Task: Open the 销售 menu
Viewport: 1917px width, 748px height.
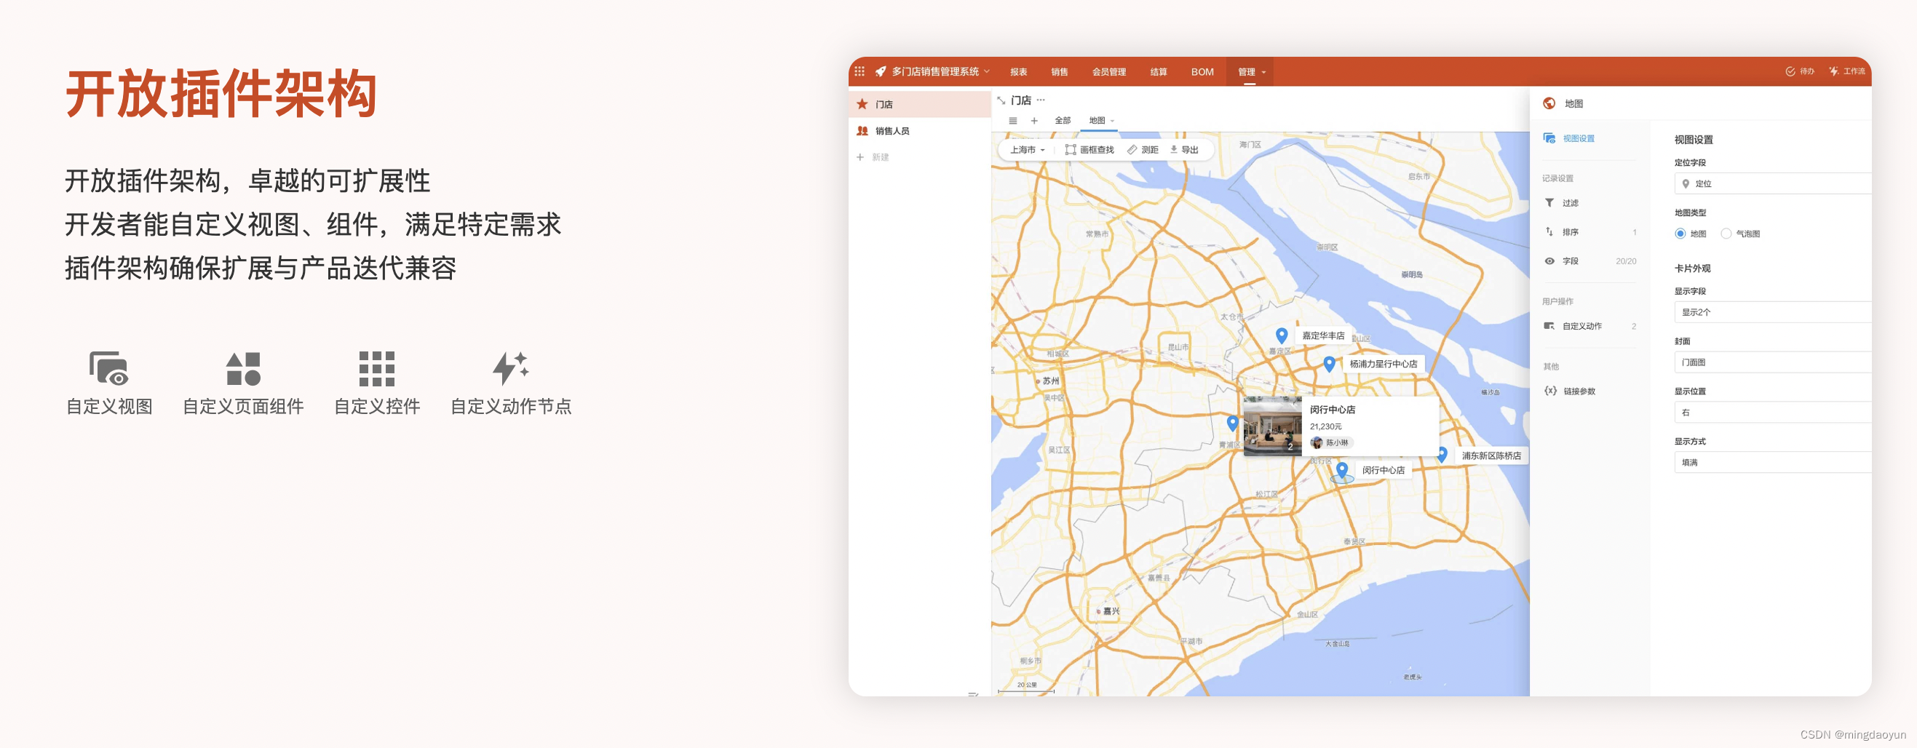Action: click(x=1059, y=71)
